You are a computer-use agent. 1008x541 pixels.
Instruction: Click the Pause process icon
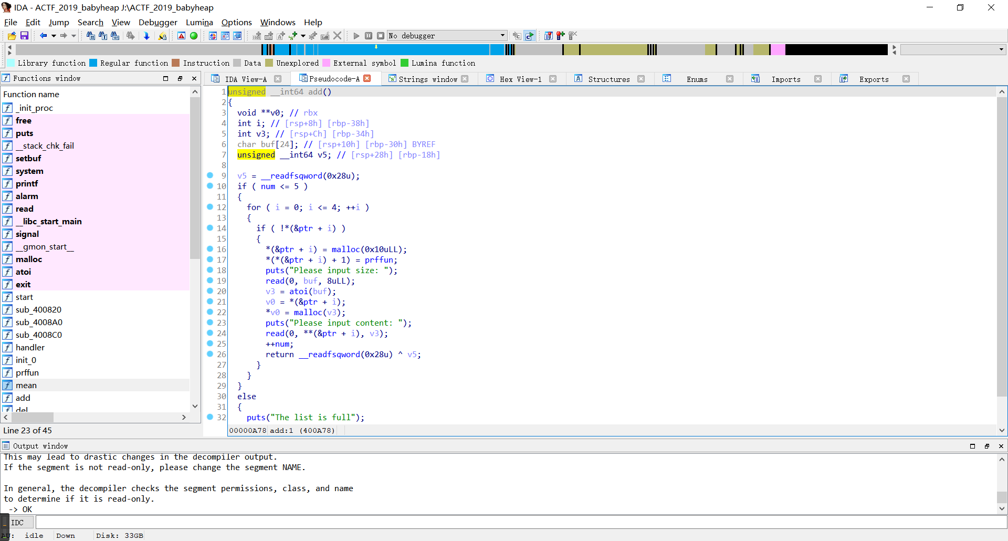tap(369, 36)
